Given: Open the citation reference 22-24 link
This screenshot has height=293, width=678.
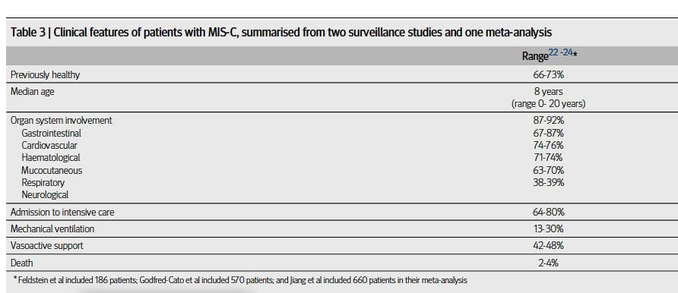Looking at the screenshot, I should [x=560, y=52].
